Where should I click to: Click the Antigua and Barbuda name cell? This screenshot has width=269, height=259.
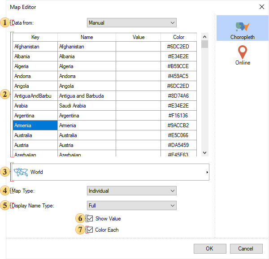coord(87,96)
